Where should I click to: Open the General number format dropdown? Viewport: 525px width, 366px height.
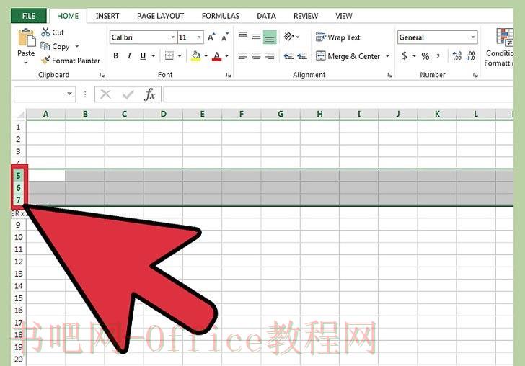tap(473, 37)
